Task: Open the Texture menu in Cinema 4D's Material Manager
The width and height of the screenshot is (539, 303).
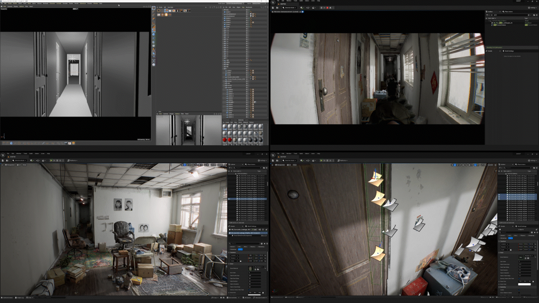Action: (x=251, y=122)
